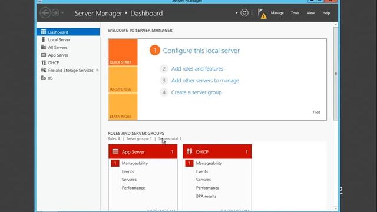Open the notifications flag with warning icon
Viewport: 377px width, 212px height.
[x=262, y=14]
